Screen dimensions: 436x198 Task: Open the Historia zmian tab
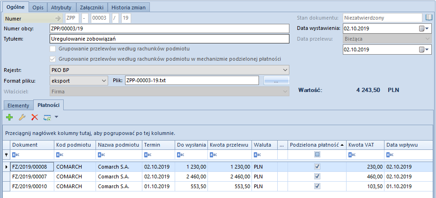(129, 7)
